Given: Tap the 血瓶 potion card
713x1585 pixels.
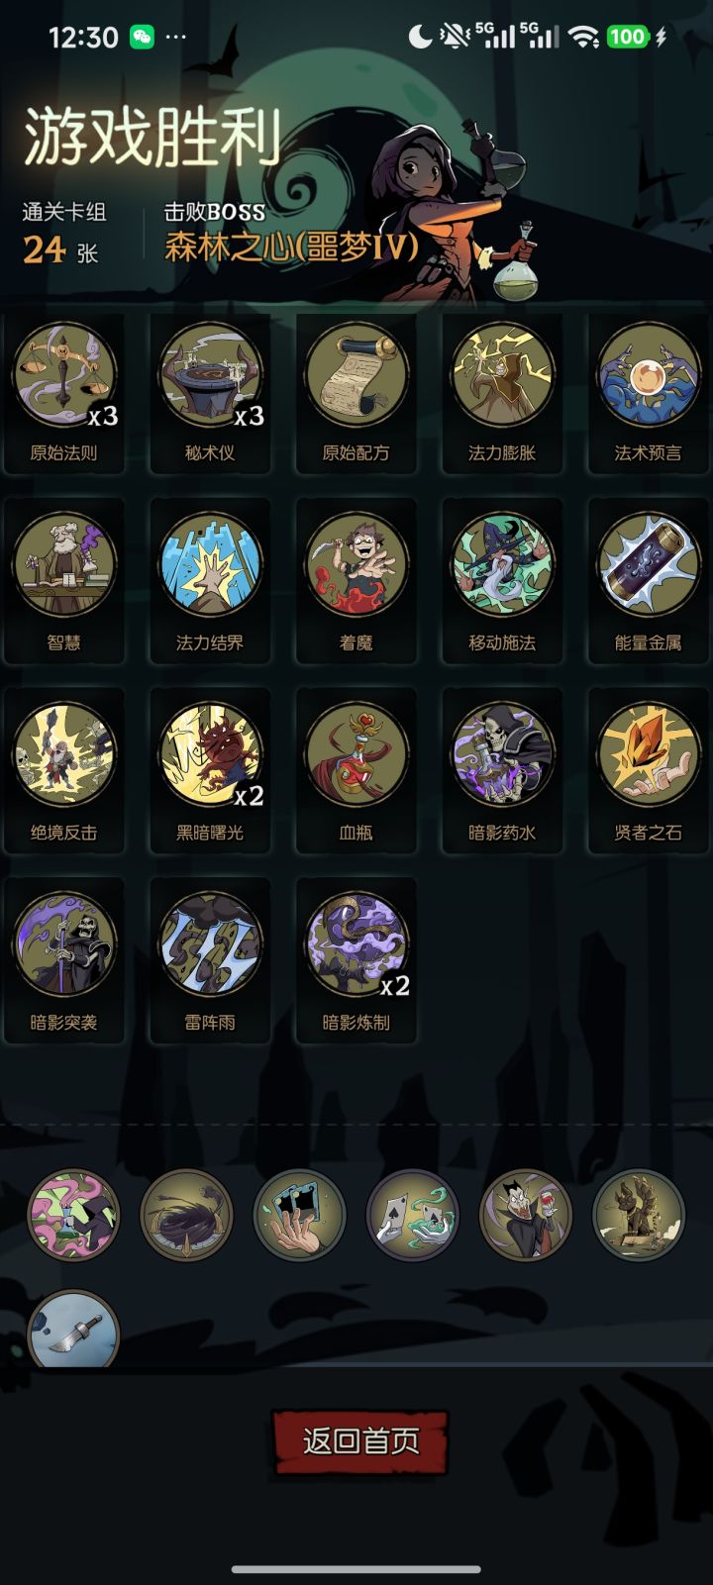Looking at the screenshot, I should coord(356,771).
